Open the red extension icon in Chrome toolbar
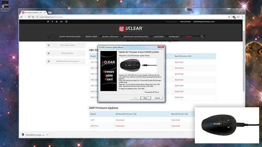The image size is (262, 147). click(234, 17)
